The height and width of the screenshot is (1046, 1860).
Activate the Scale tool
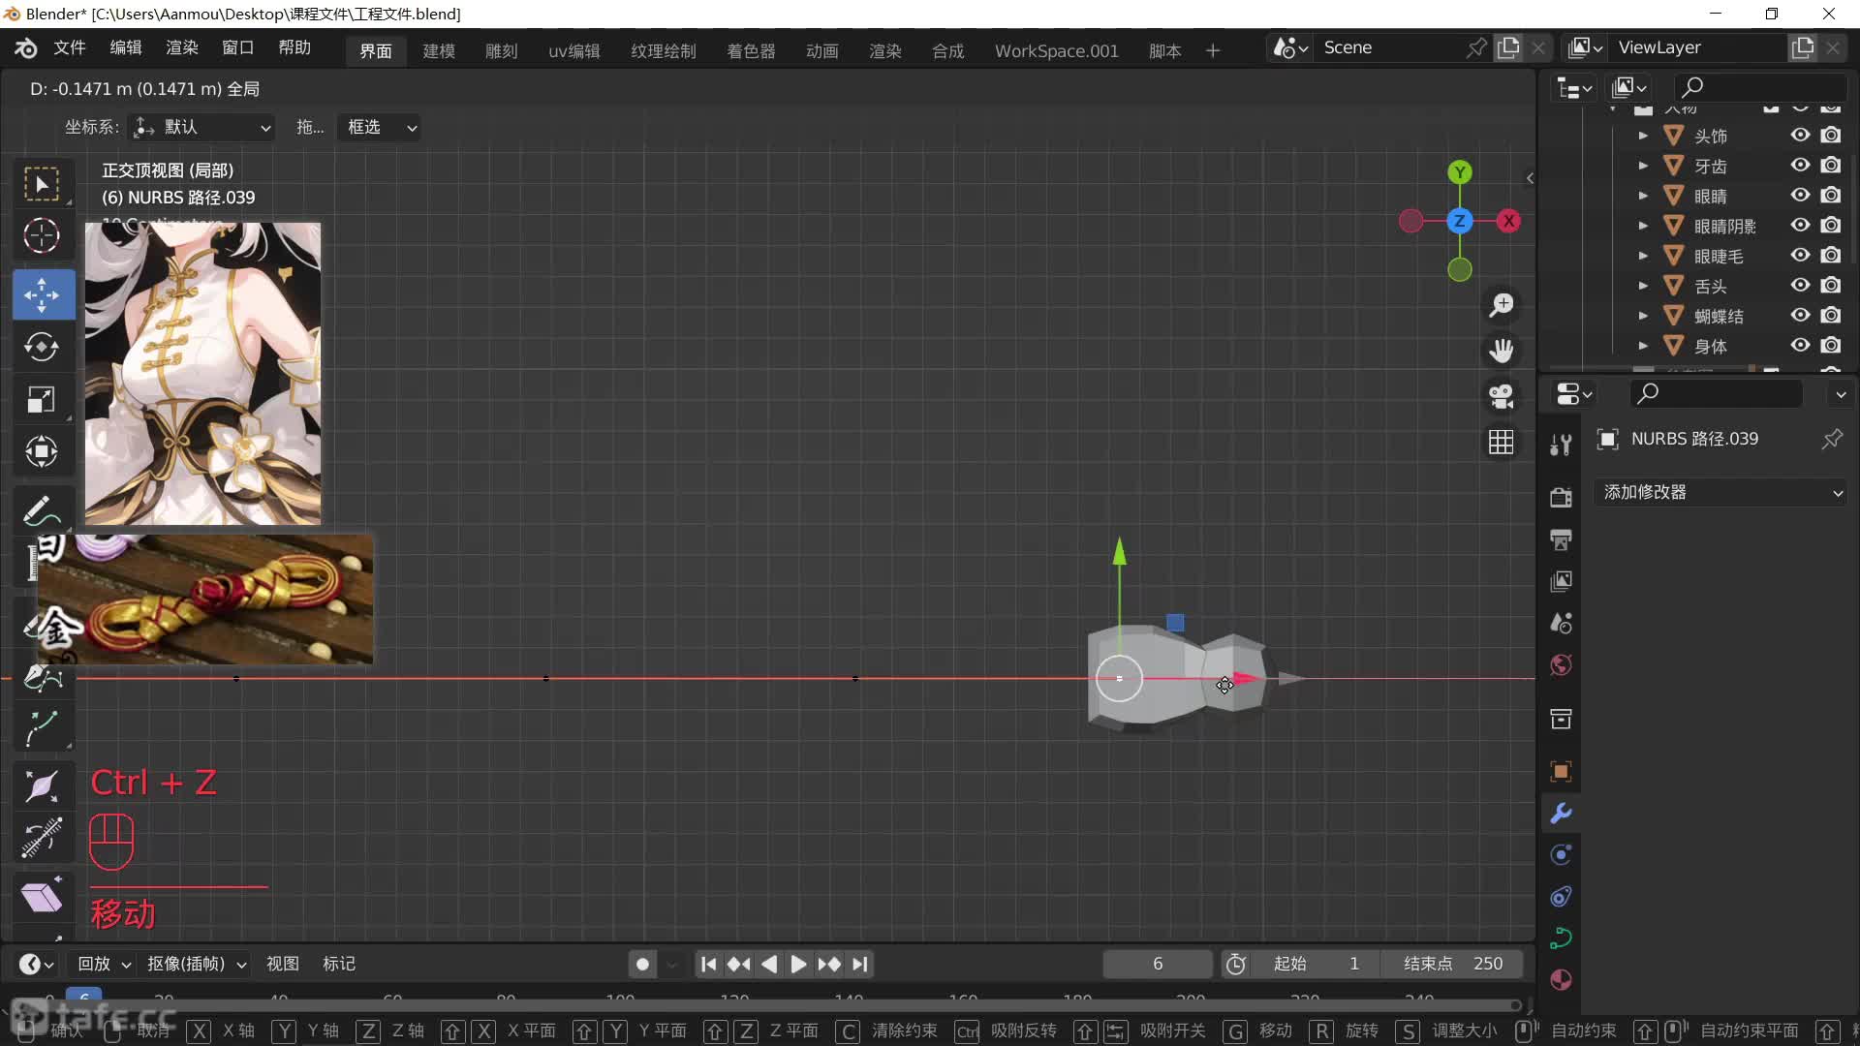pyautogui.click(x=42, y=399)
